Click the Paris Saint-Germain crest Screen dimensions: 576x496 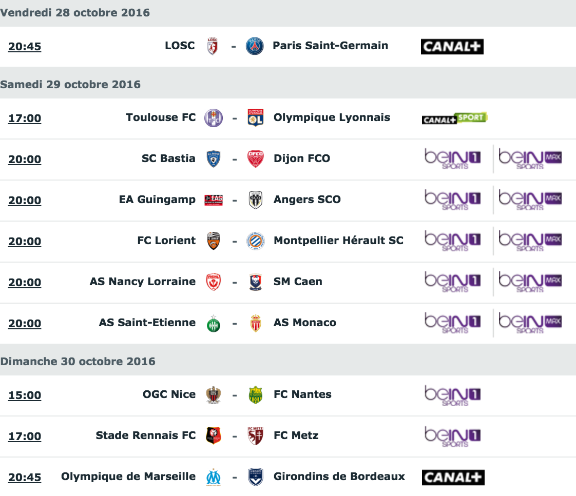click(255, 46)
